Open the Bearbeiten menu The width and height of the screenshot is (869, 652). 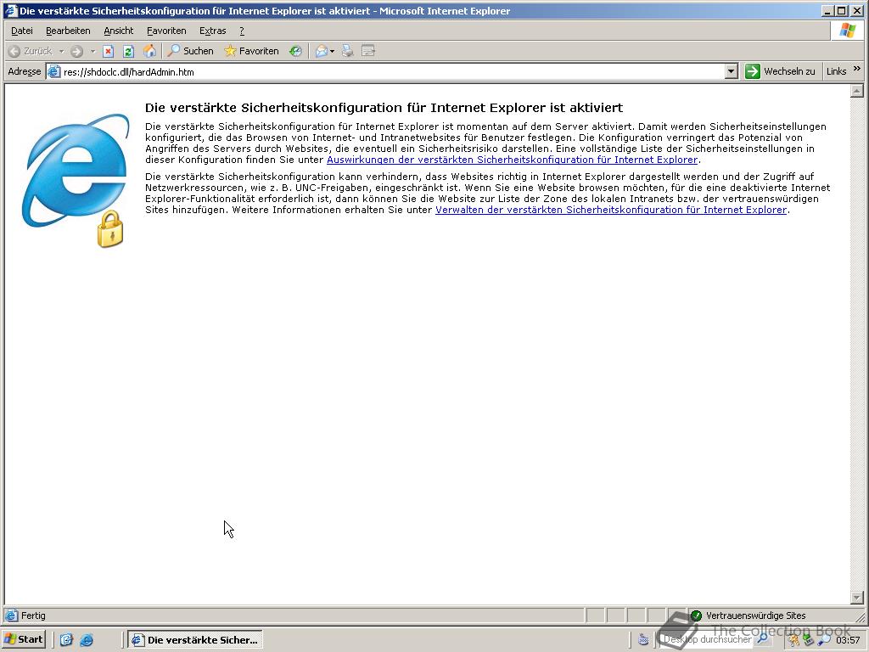coord(68,31)
